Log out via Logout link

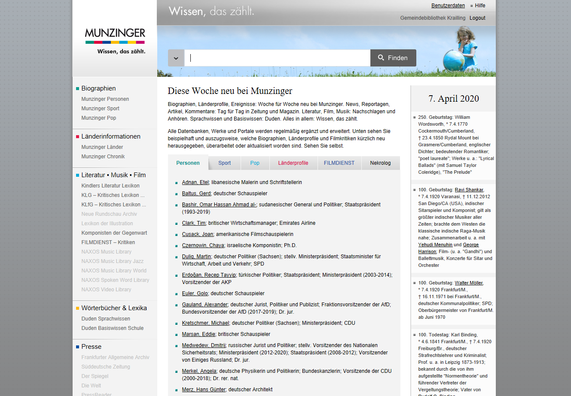coord(477,18)
